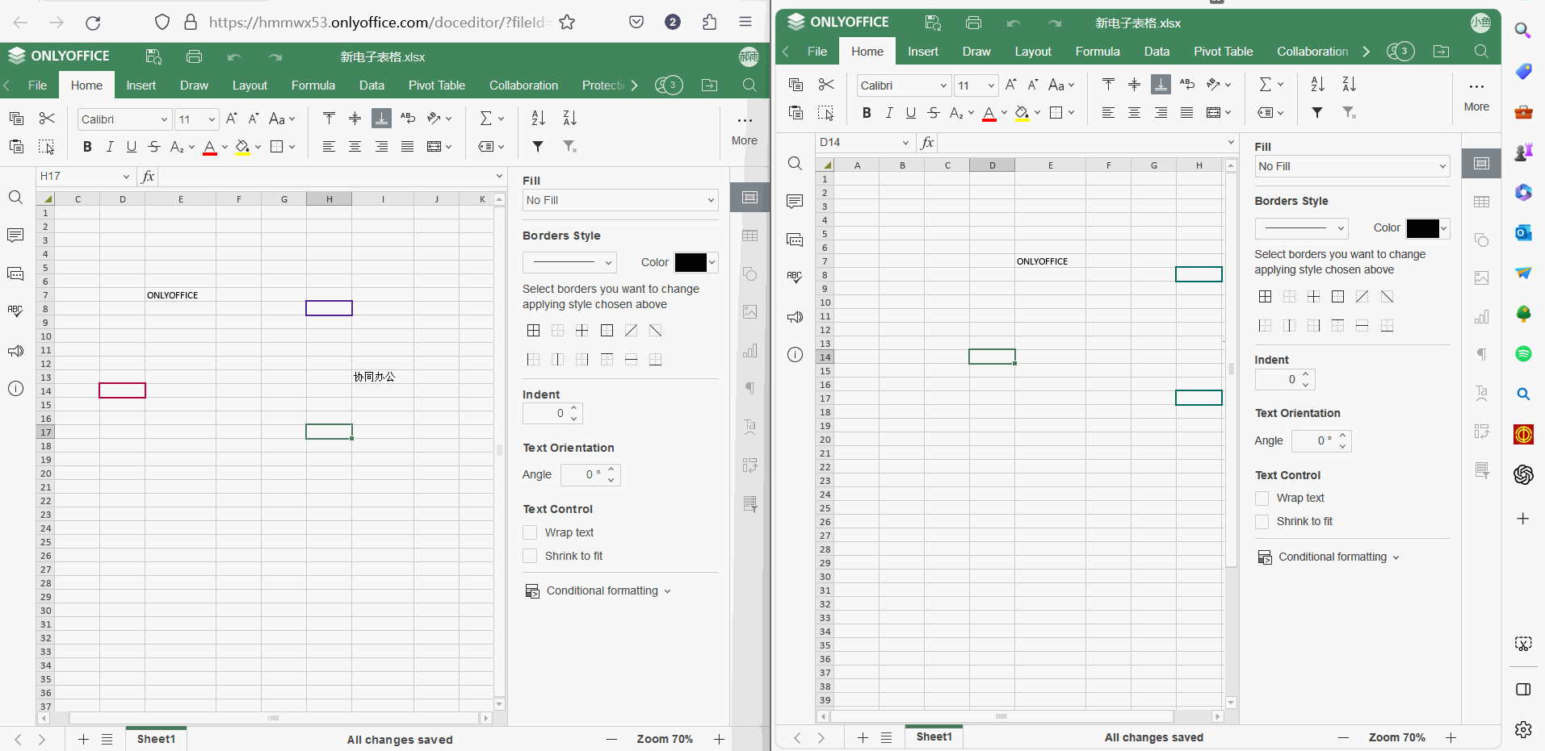This screenshot has width=1545, height=751.
Task: Bookmark this page with star icon
Action: [567, 23]
